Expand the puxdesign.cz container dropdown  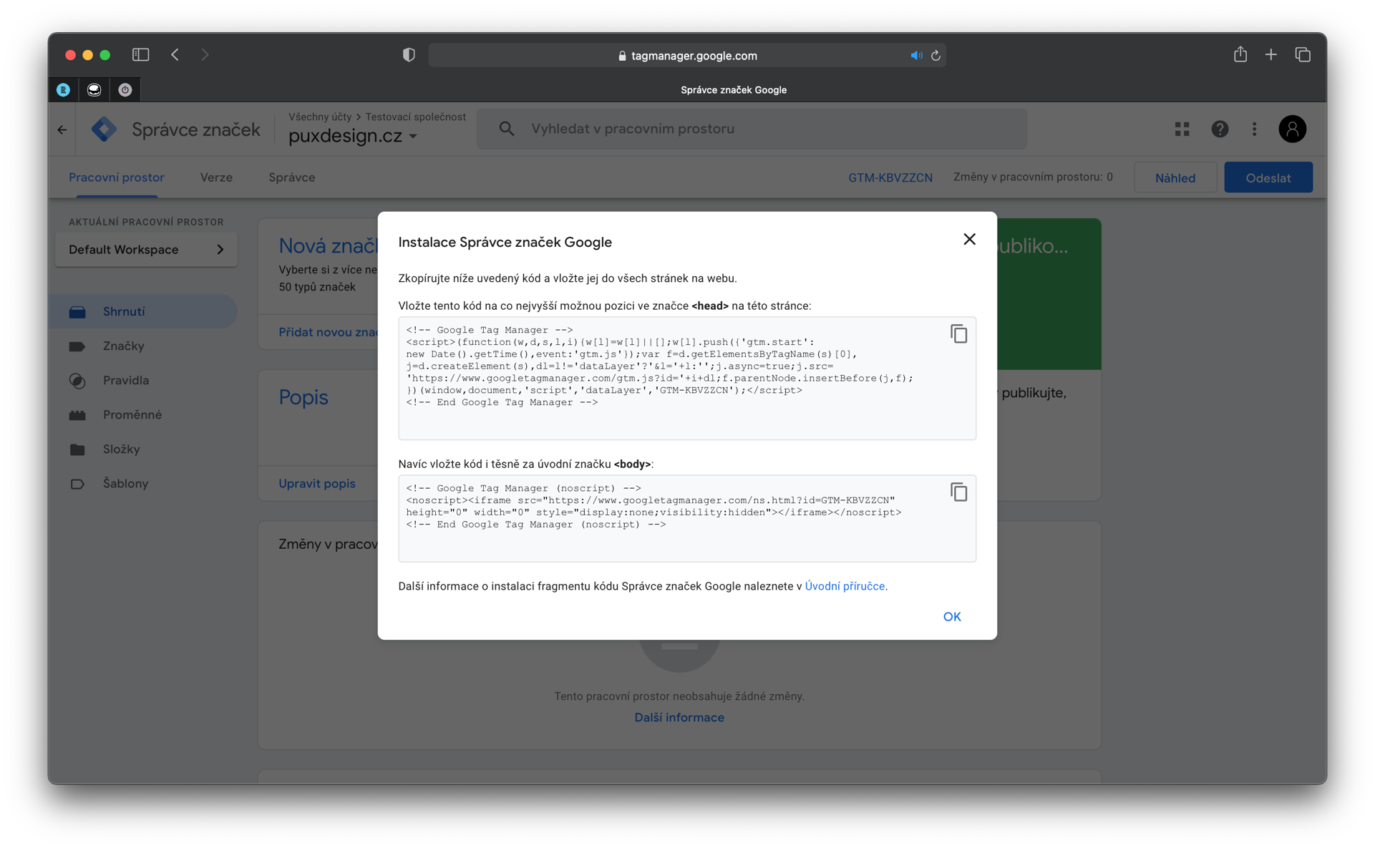[x=413, y=136]
